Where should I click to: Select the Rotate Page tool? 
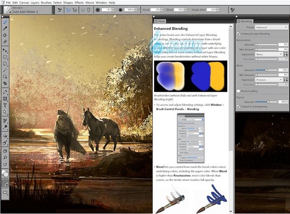(5, 164)
